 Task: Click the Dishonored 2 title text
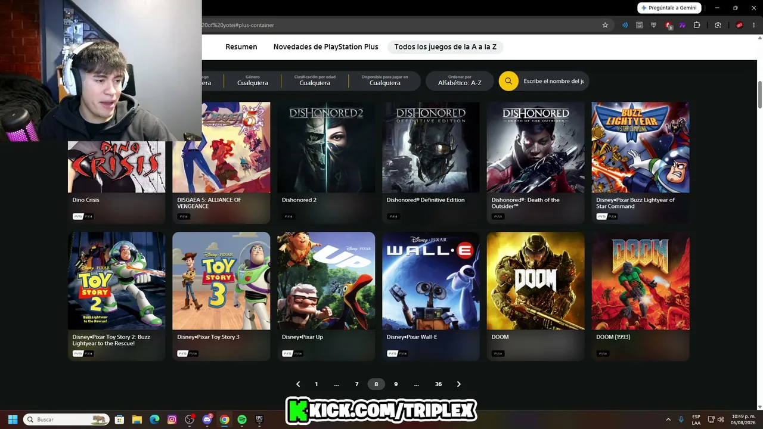(299, 200)
